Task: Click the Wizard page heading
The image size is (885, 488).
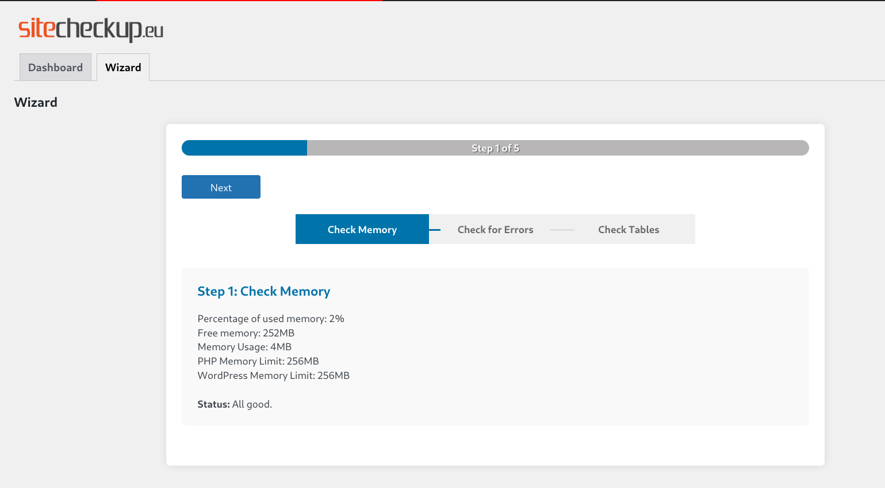Action: coord(36,102)
